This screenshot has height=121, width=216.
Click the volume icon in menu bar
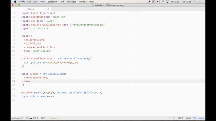coord(158,2)
